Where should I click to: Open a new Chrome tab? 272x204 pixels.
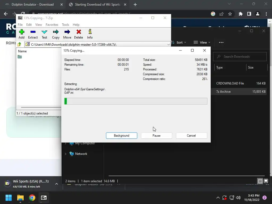135,5
